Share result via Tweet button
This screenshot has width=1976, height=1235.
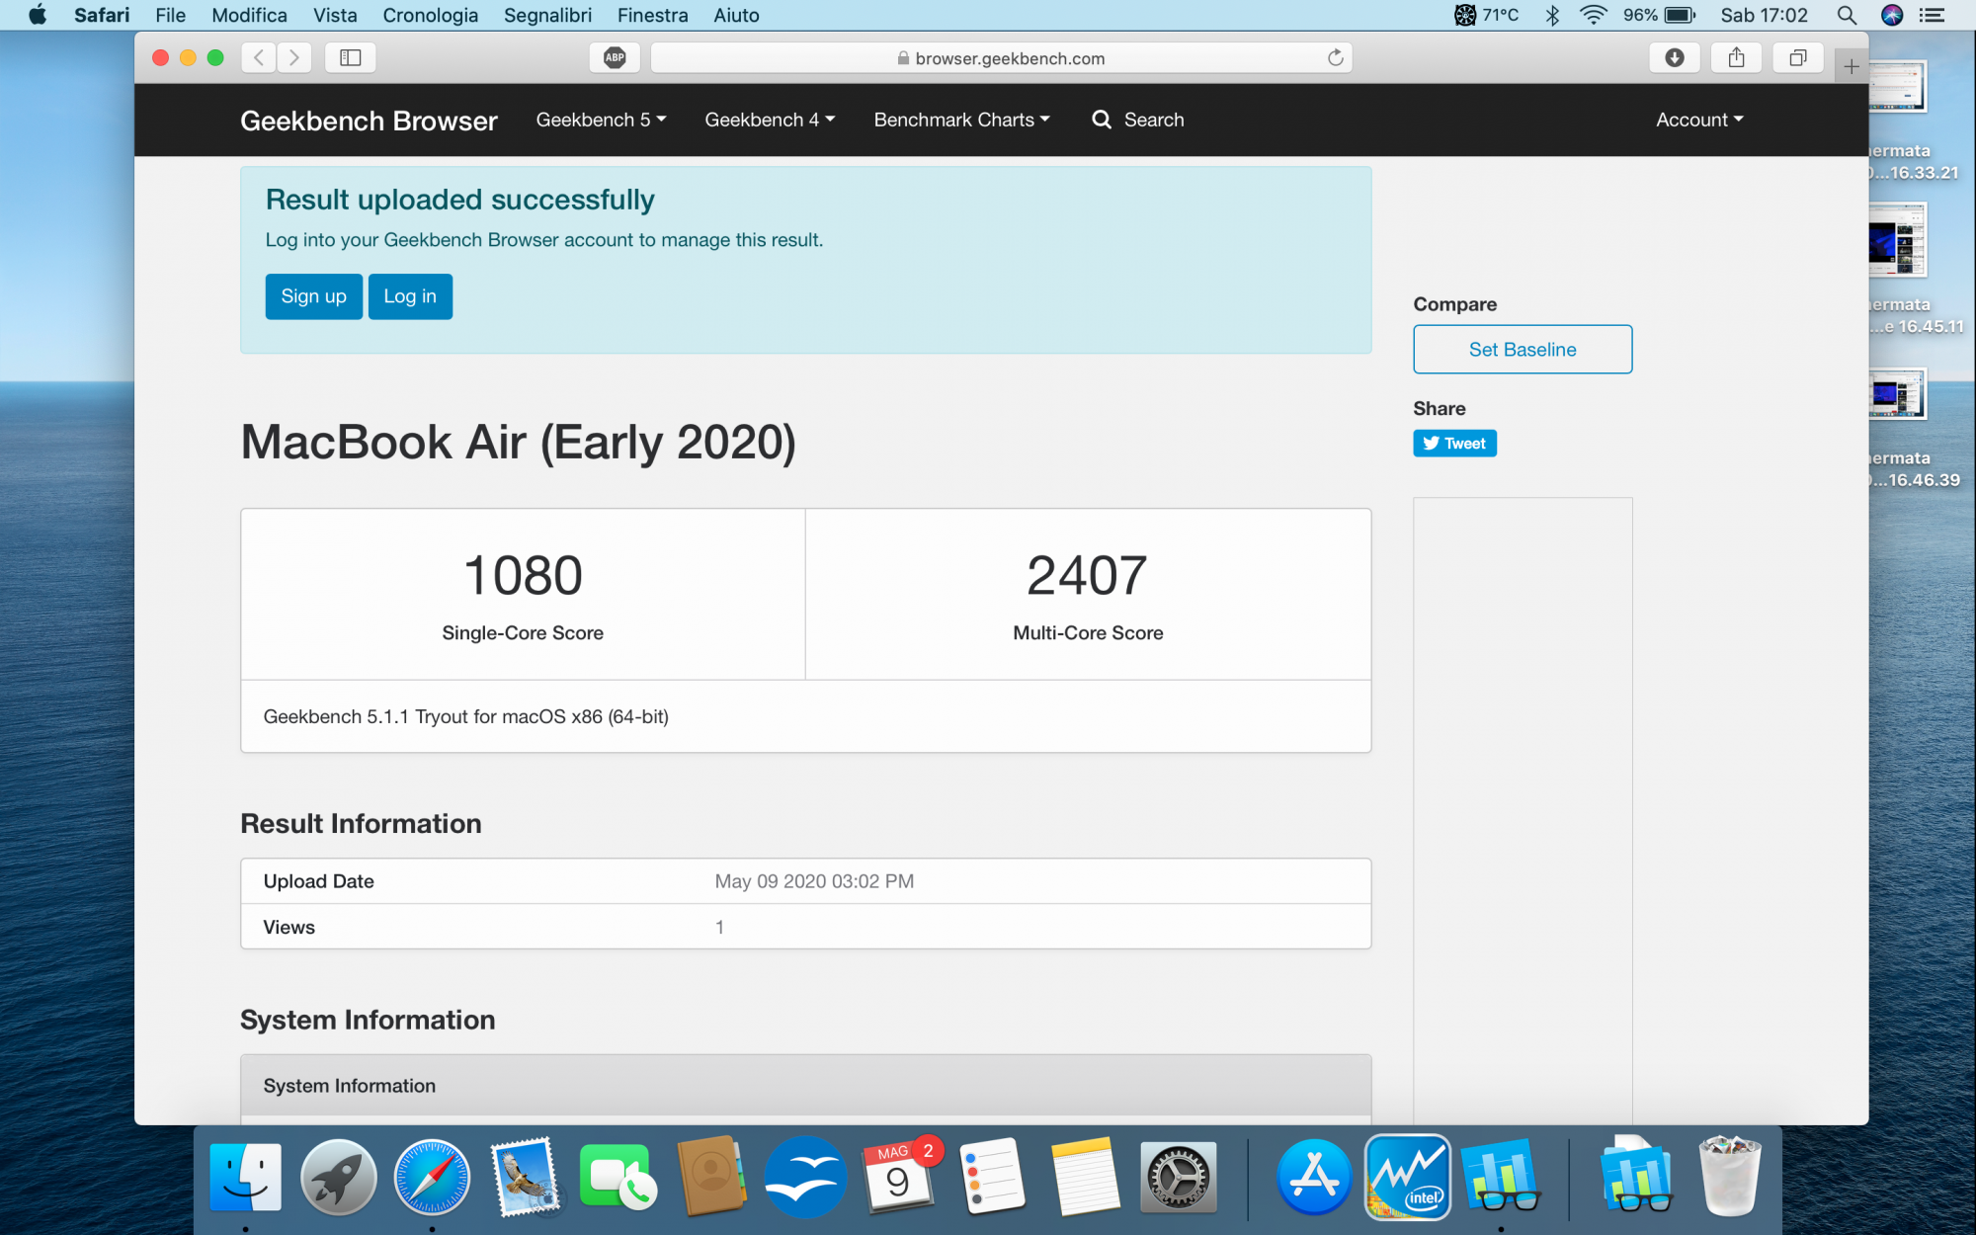[1454, 444]
